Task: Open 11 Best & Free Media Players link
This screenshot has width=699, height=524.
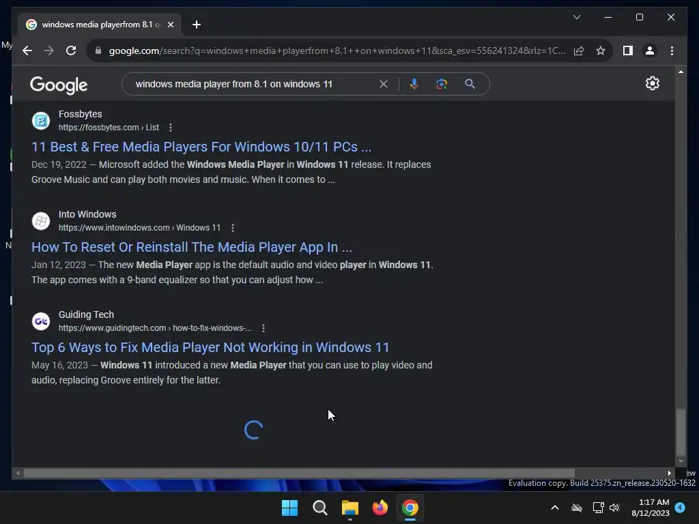Action: coord(201,147)
